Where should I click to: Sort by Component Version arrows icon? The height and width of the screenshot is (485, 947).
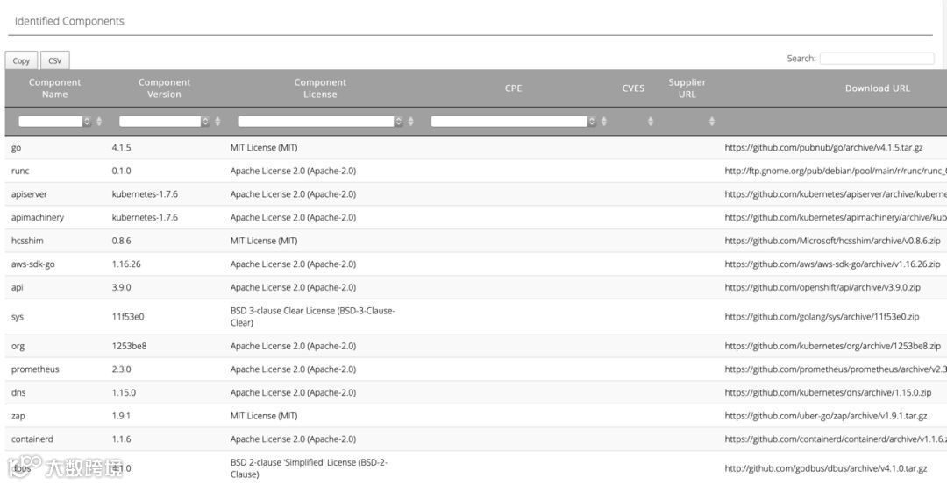(217, 121)
